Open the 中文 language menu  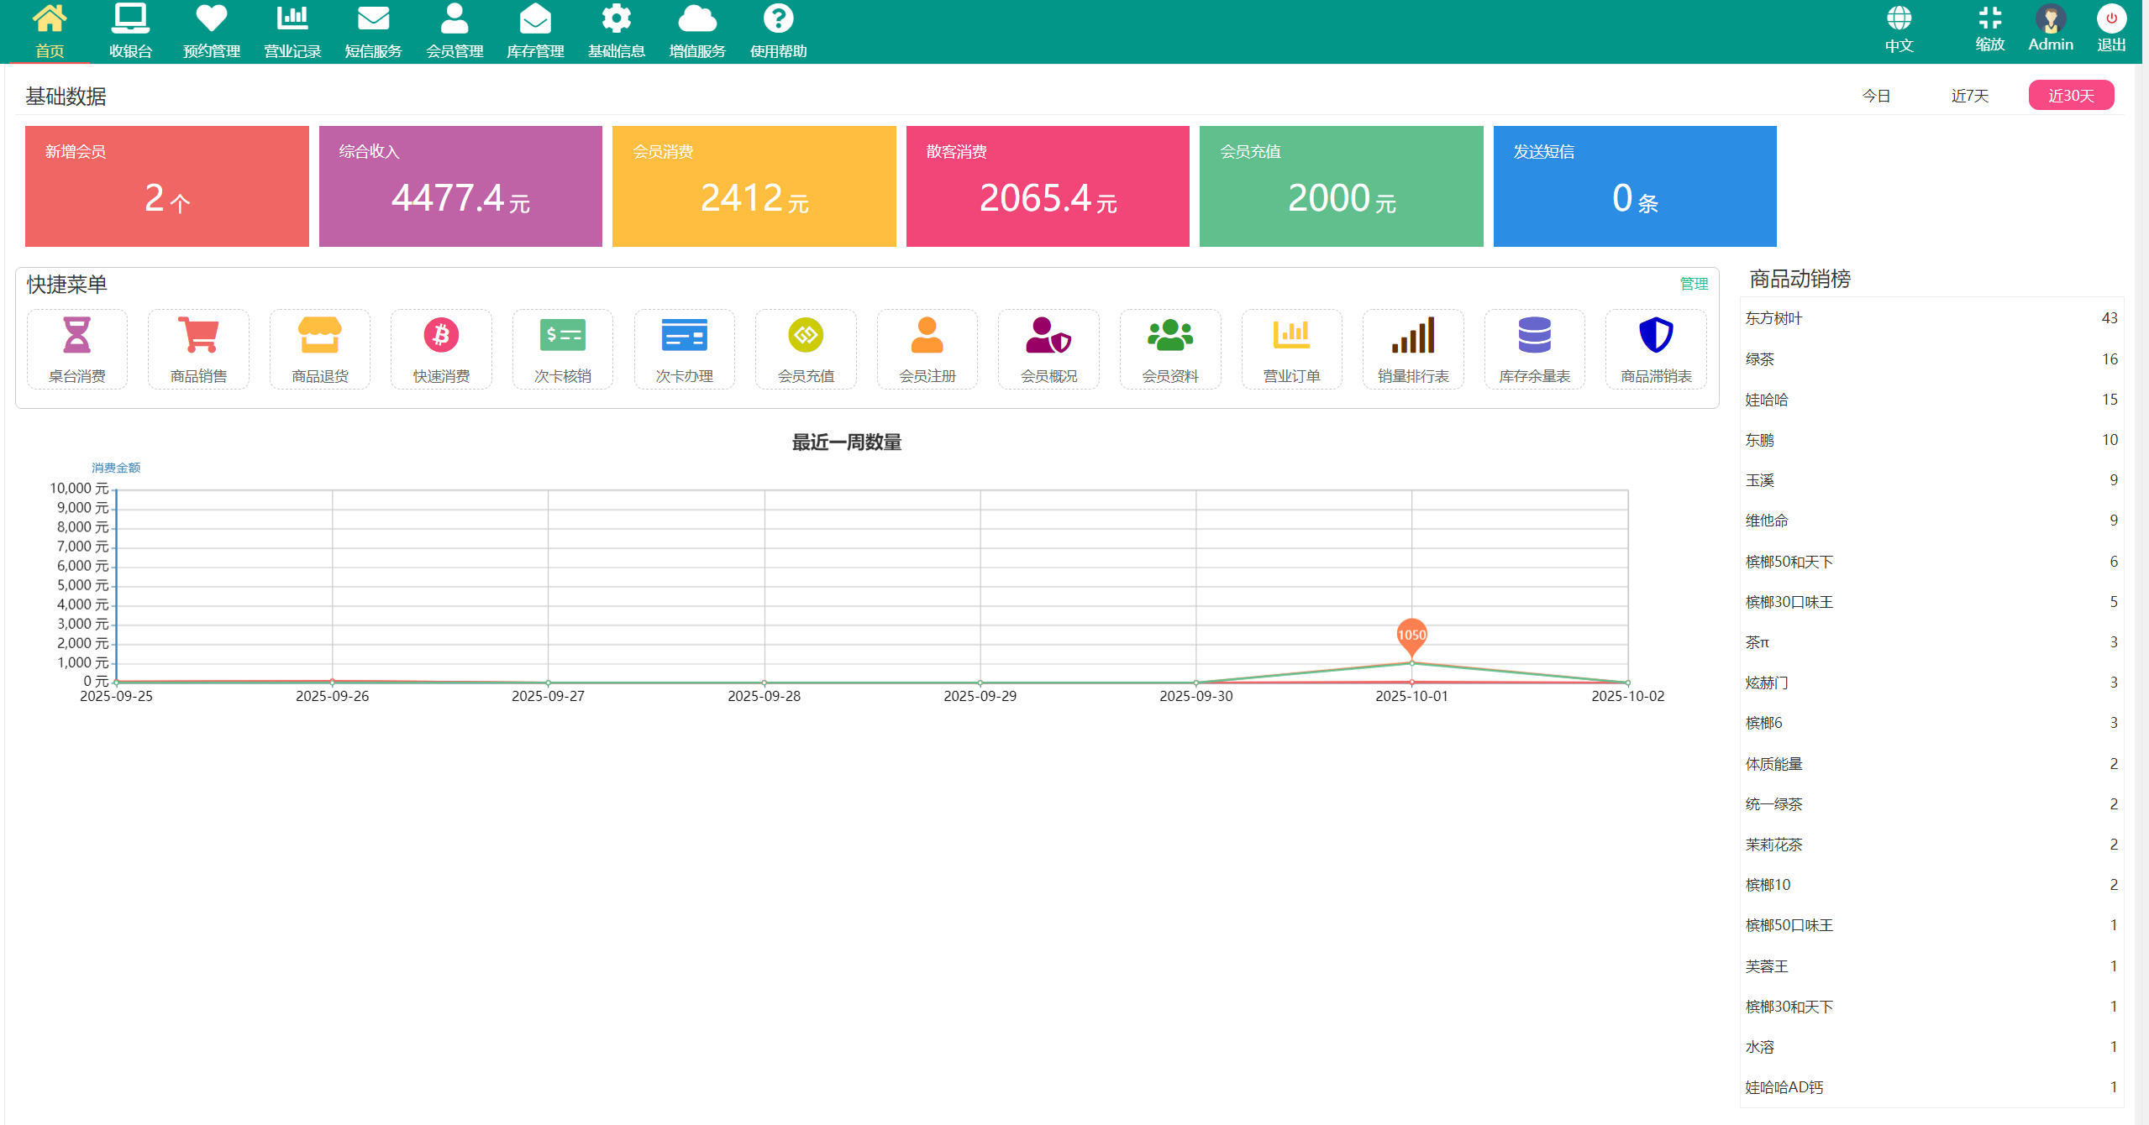click(x=1898, y=29)
